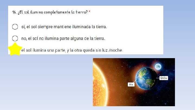The height and width of the screenshot is (110, 195).
Task: Select radio option 'no, el sol no ilumina parte alguna'
Action: click(15, 38)
